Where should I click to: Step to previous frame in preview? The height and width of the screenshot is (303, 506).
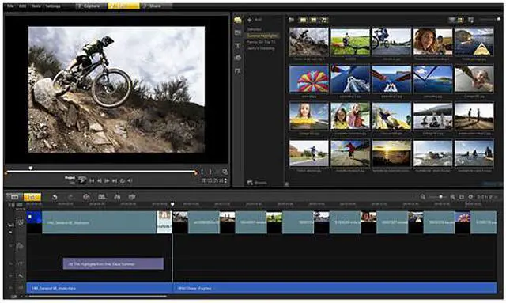(100, 181)
